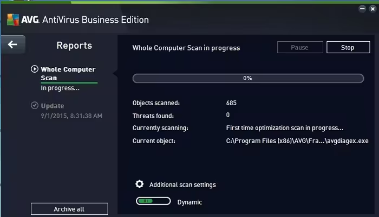Click the checkmark icon beside Update
The width and height of the screenshot is (379, 217).
(x=35, y=105)
